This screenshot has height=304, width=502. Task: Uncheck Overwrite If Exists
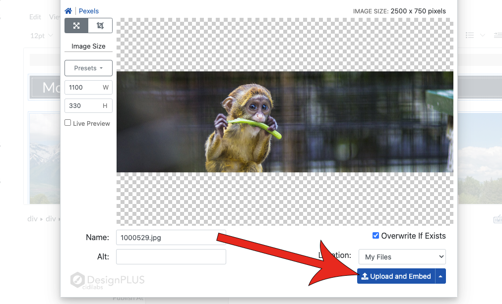[376, 235]
